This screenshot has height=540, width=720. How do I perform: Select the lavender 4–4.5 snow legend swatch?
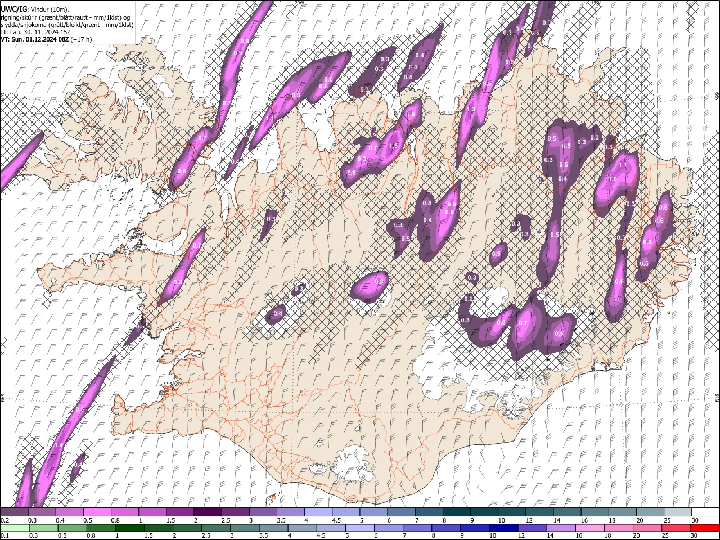(318, 512)
